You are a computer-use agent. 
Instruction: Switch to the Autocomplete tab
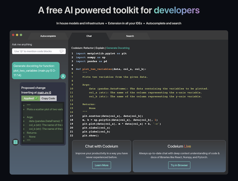tap(48, 36)
